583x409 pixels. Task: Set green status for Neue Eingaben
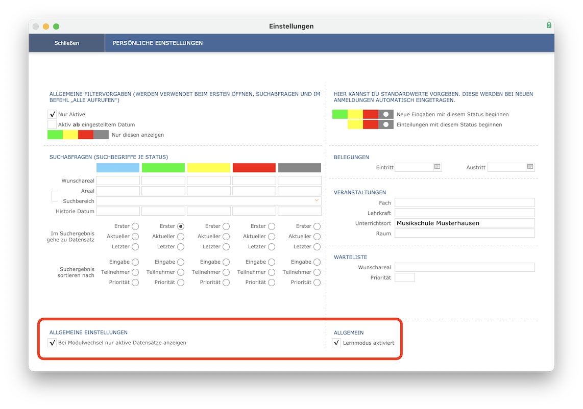click(340, 114)
